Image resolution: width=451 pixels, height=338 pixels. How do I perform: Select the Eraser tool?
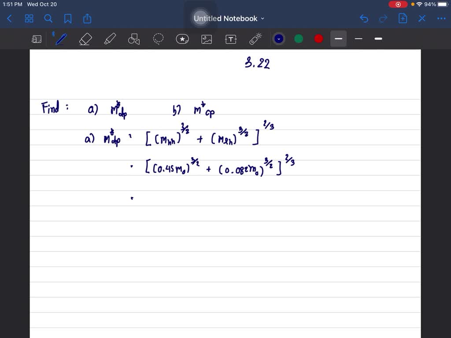click(x=85, y=39)
